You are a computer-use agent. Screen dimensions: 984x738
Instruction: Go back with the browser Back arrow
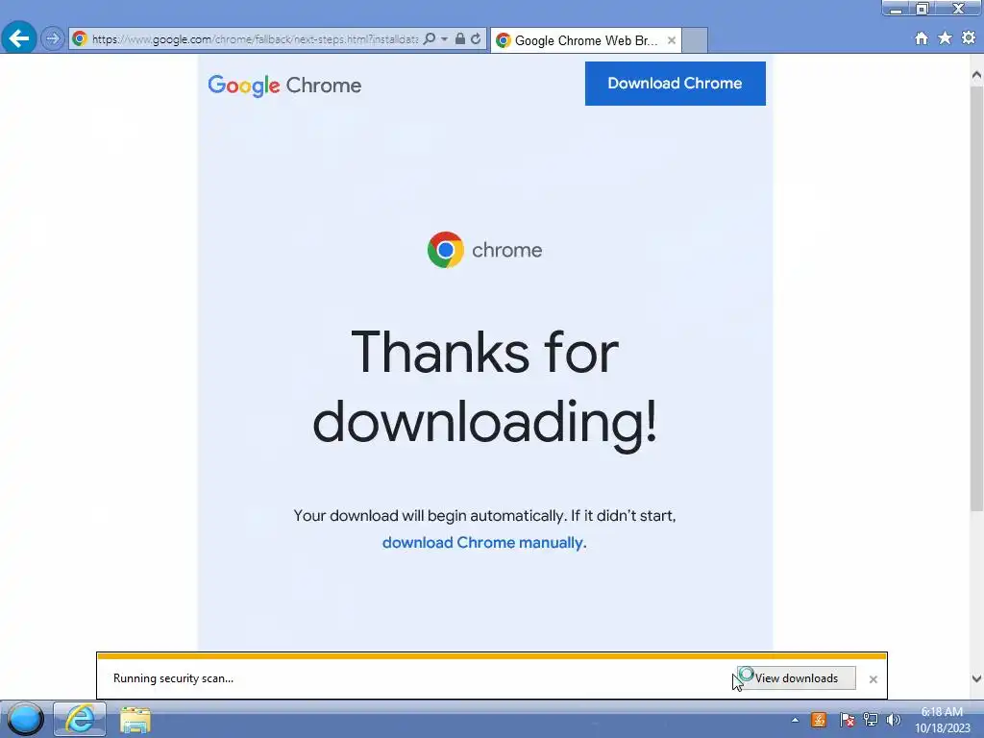(x=19, y=38)
